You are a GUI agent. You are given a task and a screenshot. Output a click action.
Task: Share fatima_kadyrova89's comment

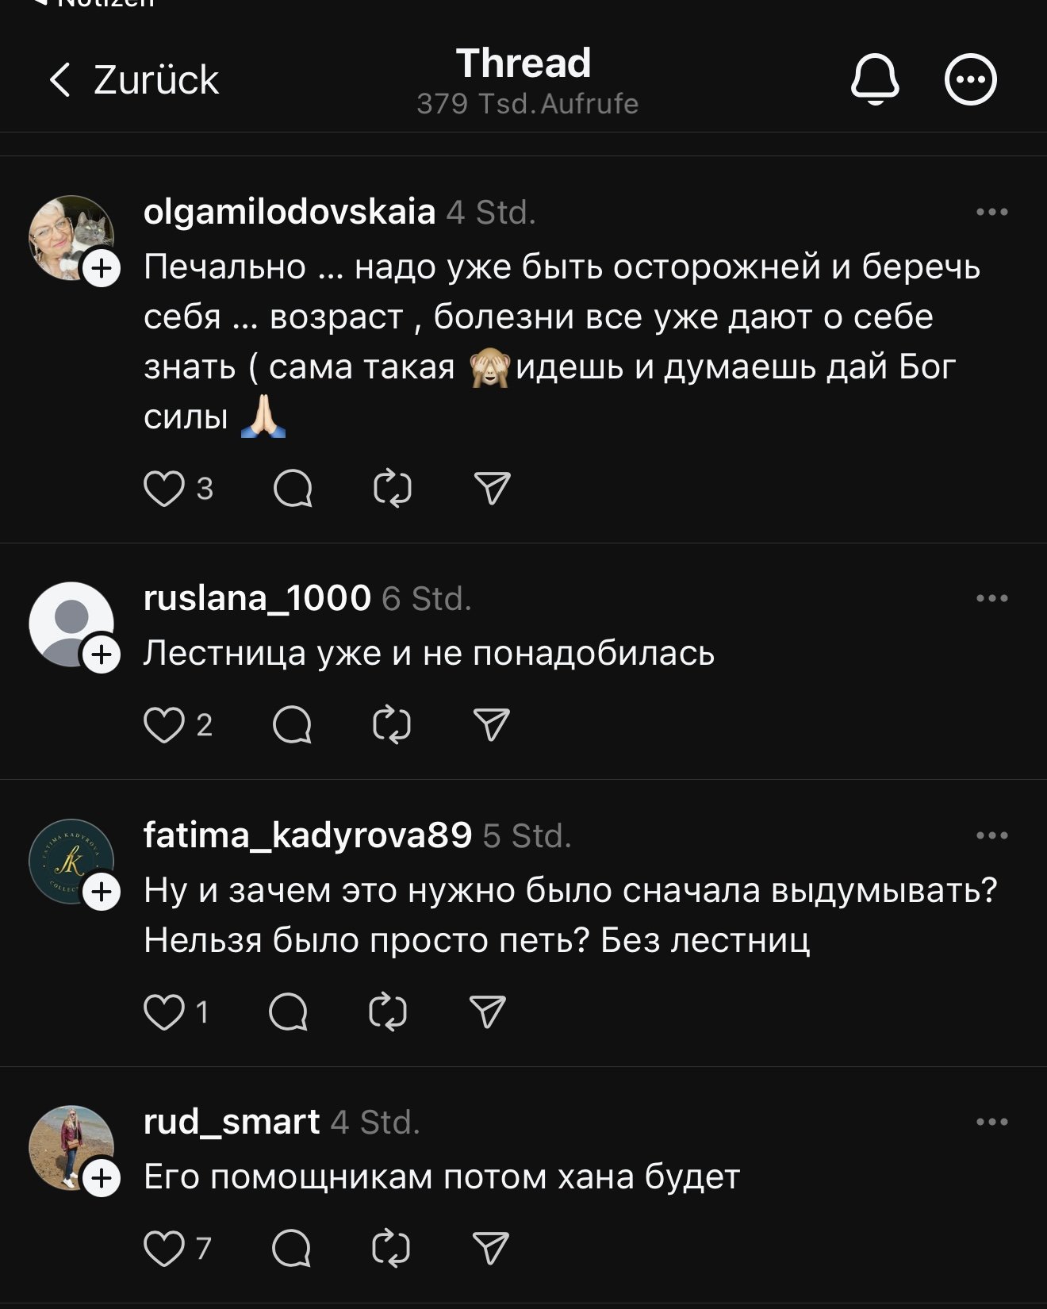(x=487, y=1011)
